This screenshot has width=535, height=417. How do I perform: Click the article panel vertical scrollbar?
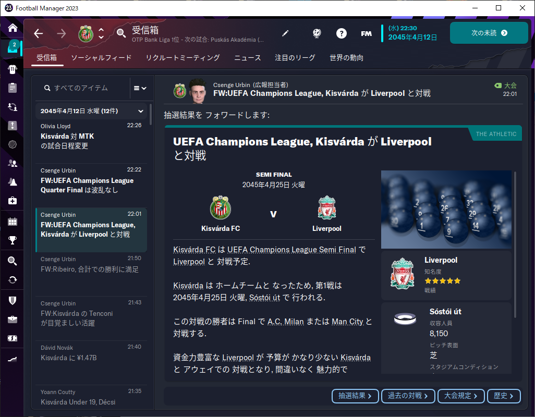[515, 244]
